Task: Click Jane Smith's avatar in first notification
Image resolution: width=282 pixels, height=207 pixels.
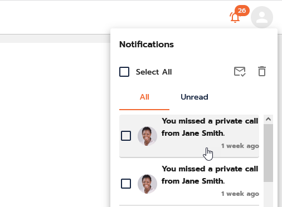Action: (x=147, y=136)
